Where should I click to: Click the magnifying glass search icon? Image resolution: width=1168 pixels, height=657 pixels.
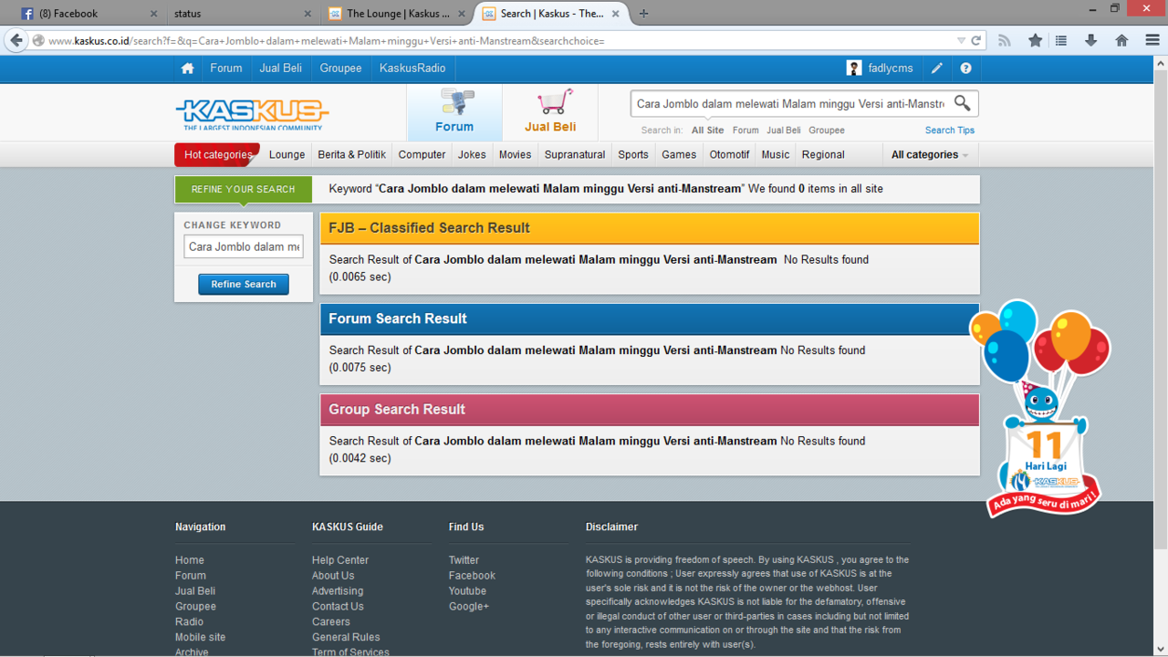click(962, 103)
